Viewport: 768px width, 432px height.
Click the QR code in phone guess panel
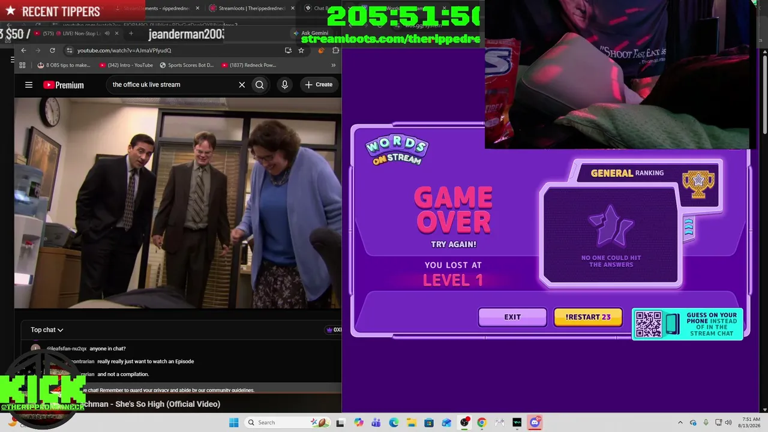pos(648,324)
